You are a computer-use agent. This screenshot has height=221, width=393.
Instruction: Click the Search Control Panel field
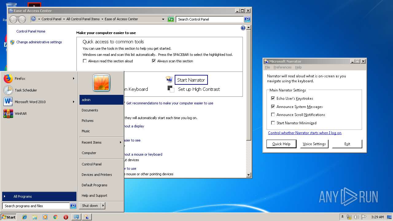[x=210, y=19]
